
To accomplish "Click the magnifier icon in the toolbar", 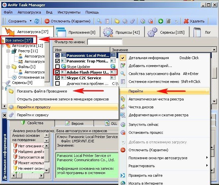I will pyautogui.click(x=99, y=21).
